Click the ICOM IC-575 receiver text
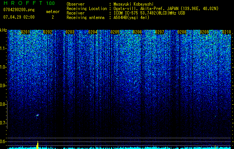234x149 pixels. point(149,13)
